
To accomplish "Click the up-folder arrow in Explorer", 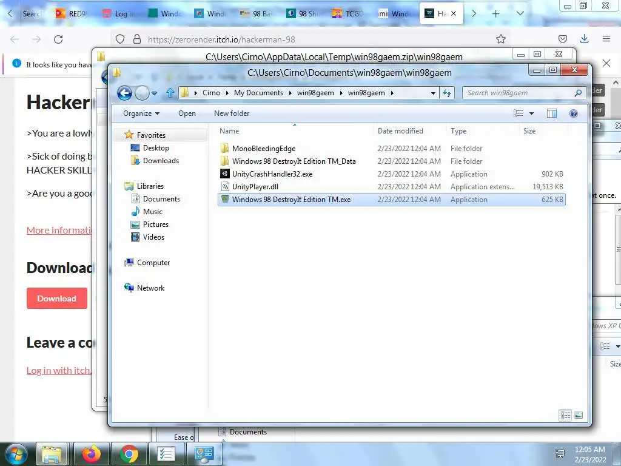I will click(170, 93).
